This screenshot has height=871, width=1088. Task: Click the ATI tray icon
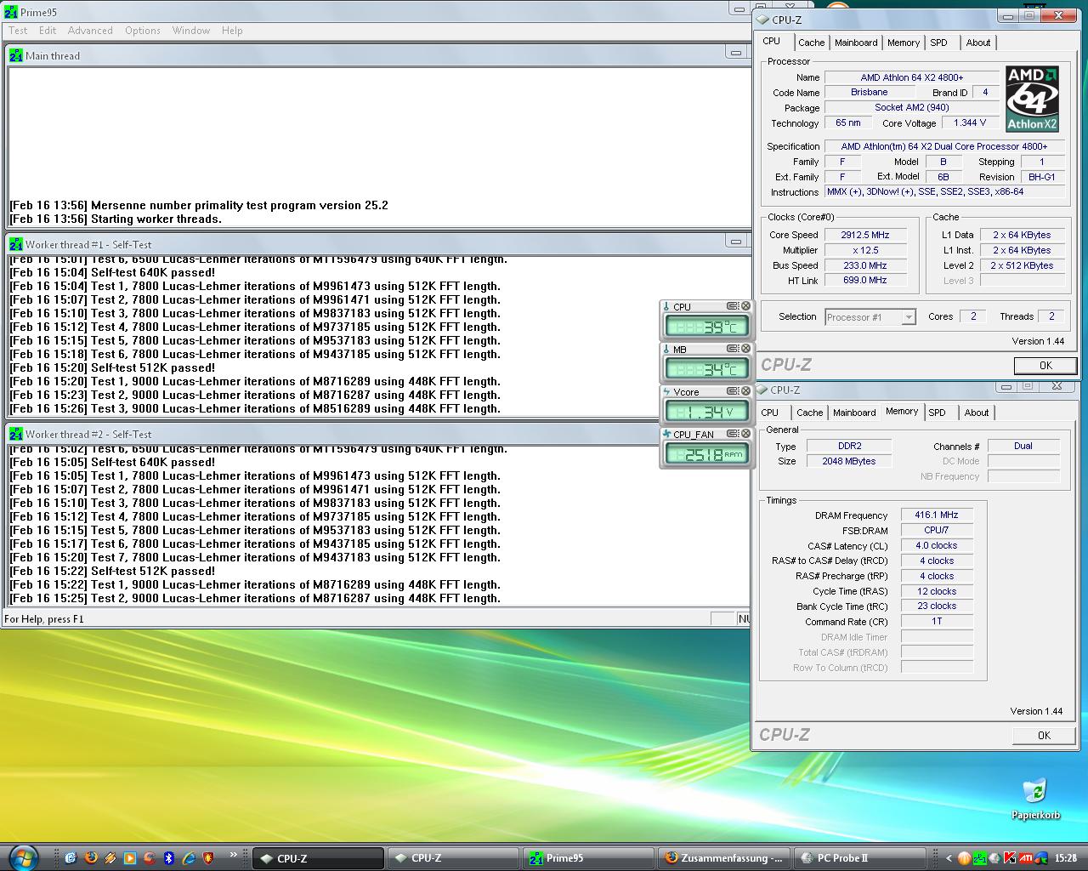point(1026,857)
